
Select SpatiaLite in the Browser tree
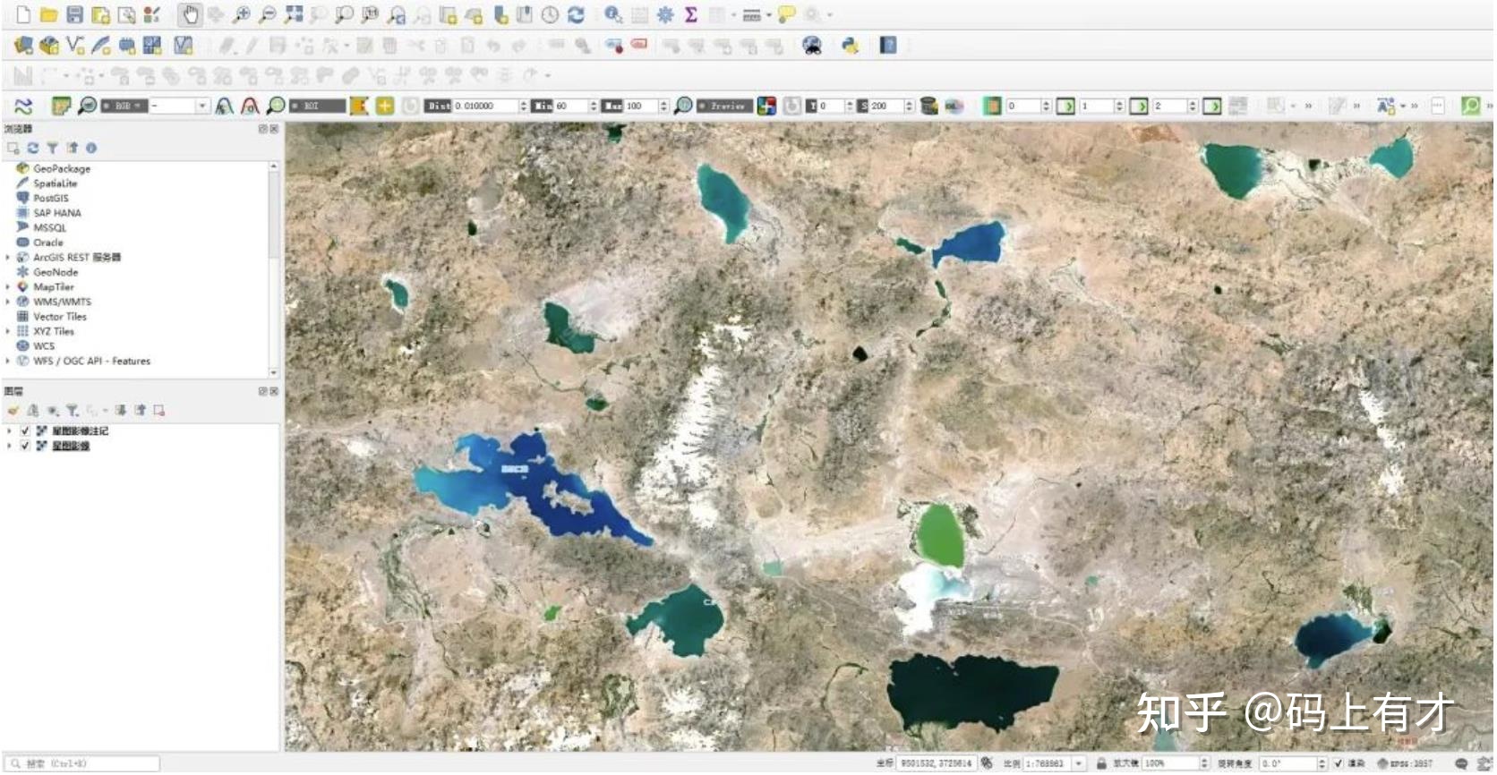55,183
